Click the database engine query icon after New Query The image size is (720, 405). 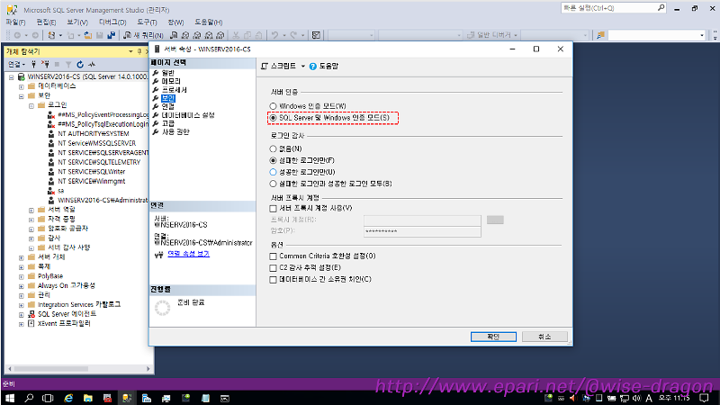click(174, 35)
